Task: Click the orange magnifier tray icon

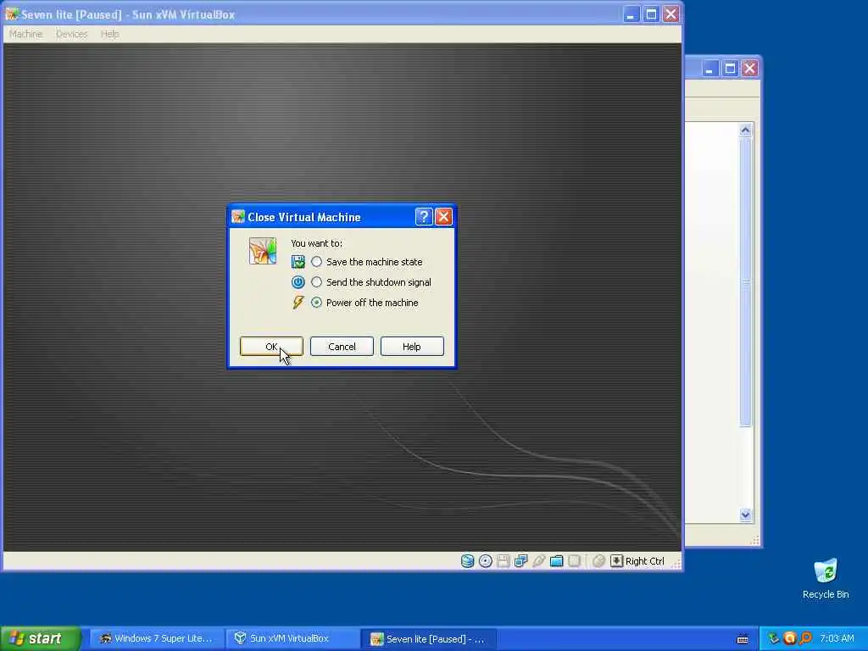Action: click(805, 639)
